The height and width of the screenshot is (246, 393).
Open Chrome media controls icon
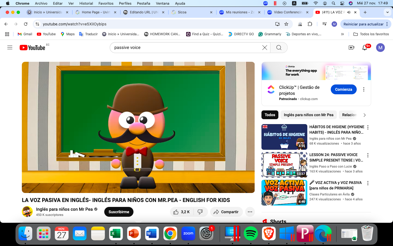(x=324, y=24)
